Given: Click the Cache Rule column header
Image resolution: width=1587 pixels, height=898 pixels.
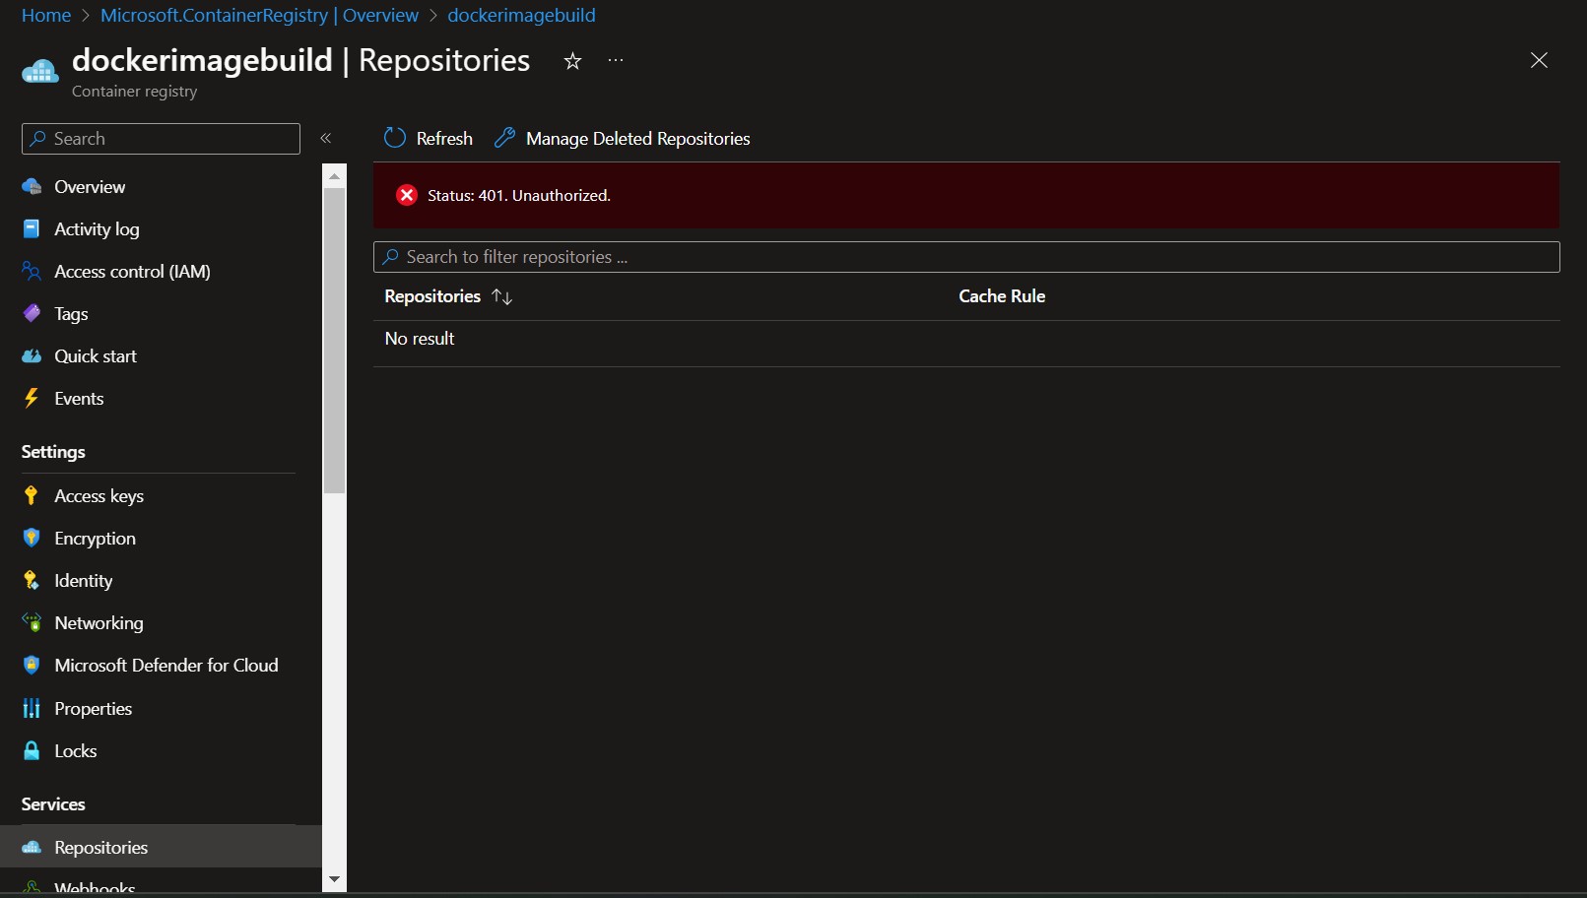Looking at the screenshot, I should point(1002,296).
